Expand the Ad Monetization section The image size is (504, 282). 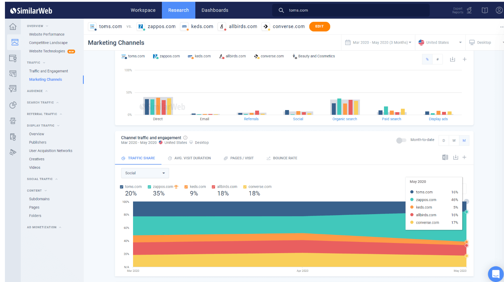click(x=44, y=227)
